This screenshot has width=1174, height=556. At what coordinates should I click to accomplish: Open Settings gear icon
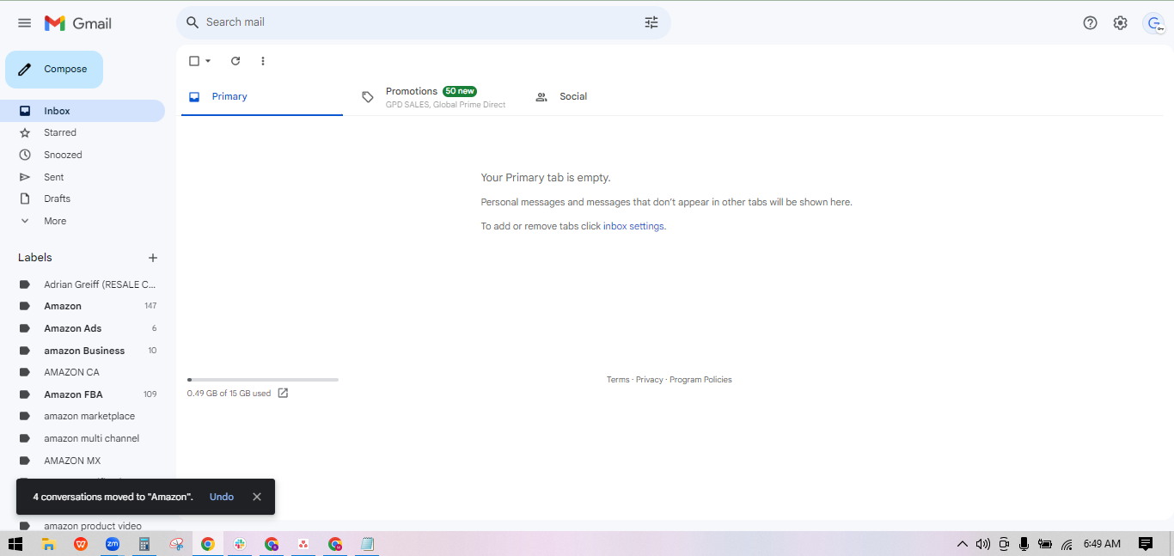pos(1120,23)
